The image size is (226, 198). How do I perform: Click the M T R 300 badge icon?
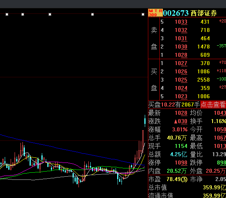[x=155, y=13]
